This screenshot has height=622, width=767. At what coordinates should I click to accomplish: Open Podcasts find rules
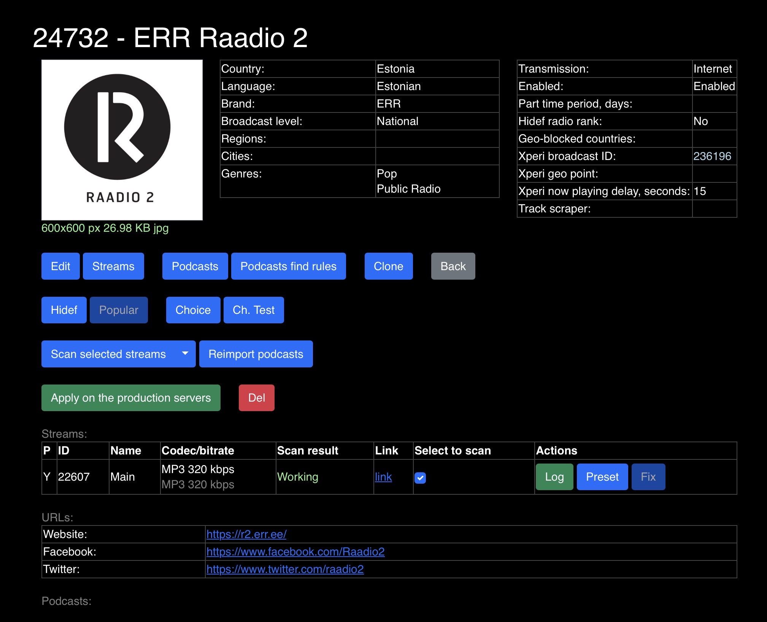pos(288,266)
